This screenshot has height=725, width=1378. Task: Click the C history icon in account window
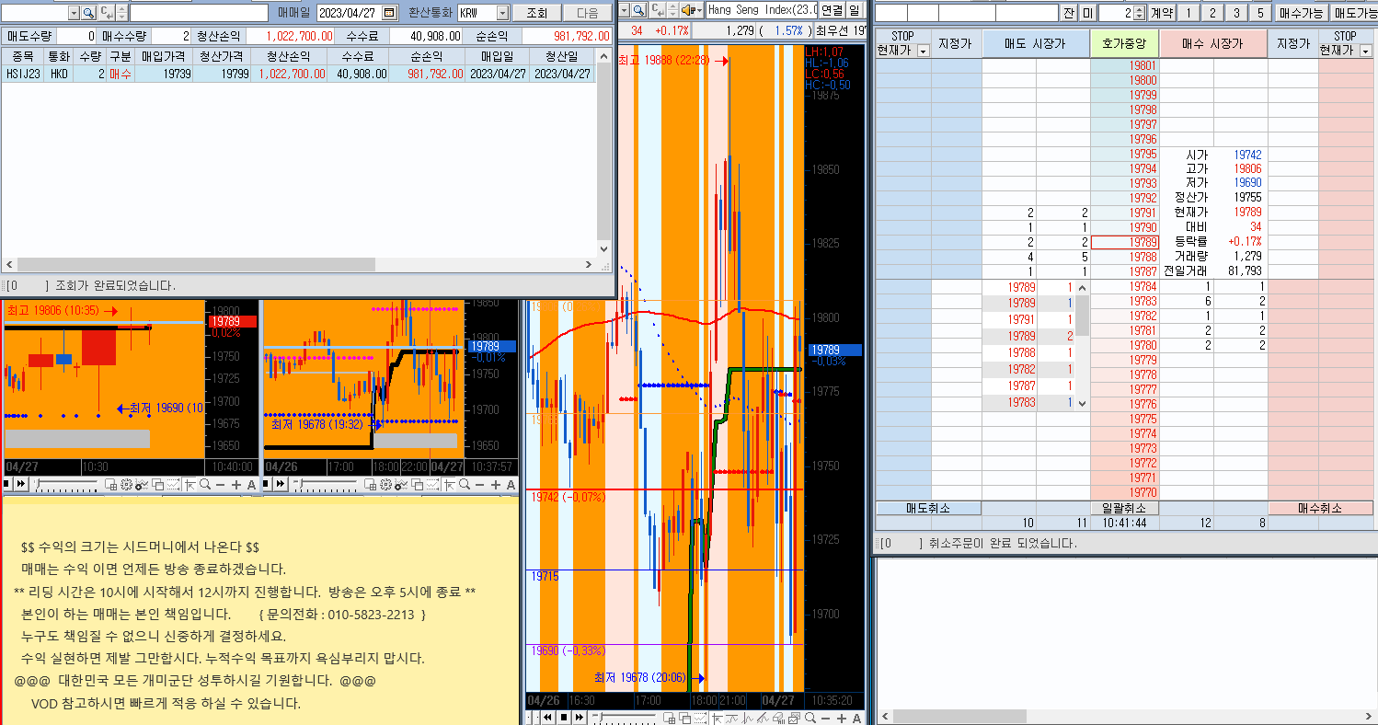(107, 13)
